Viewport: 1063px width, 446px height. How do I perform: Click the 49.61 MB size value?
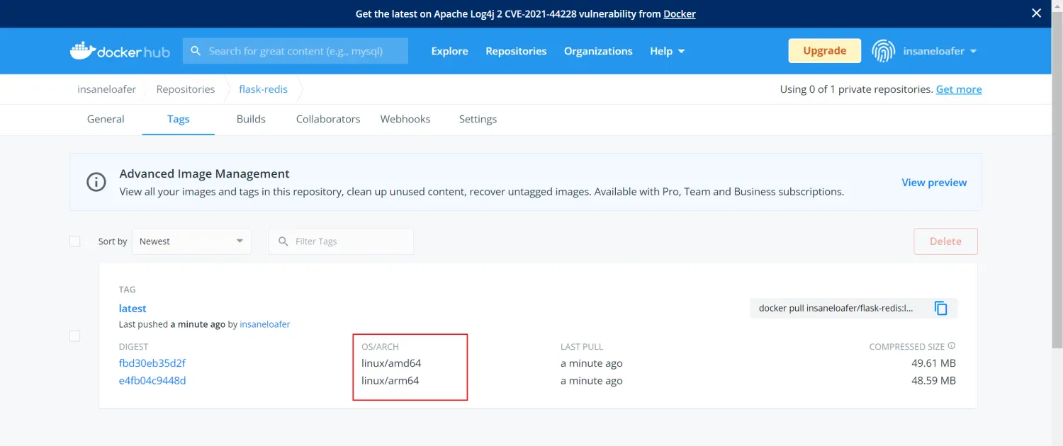point(933,363)
